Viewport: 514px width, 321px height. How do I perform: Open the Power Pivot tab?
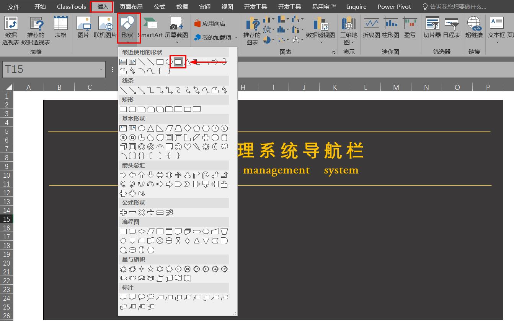[x=394, y=7]
